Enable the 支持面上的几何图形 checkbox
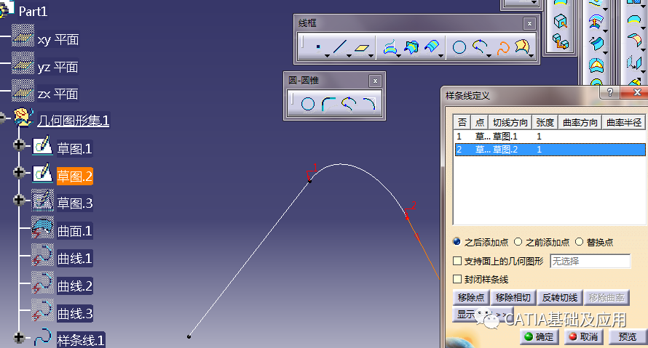Viewport: 648px width, 348px height. 457,261
